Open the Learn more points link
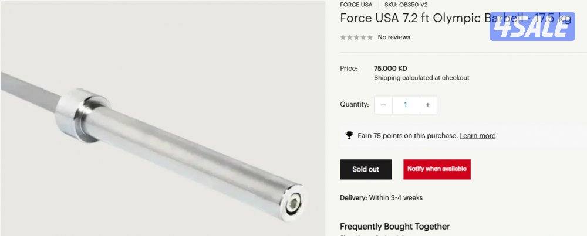587x236 pixels. [x=478, y=135]
